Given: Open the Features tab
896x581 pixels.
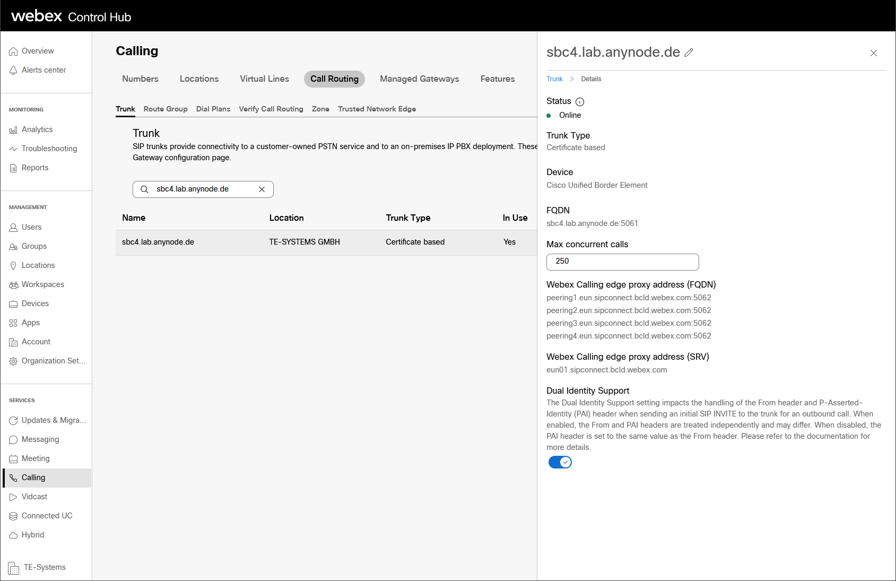Looking at the screenshot, I should [498, 79].
